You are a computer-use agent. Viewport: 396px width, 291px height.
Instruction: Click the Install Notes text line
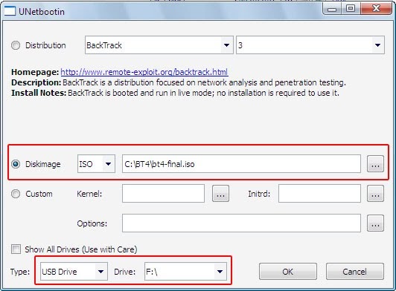point(175,93)
